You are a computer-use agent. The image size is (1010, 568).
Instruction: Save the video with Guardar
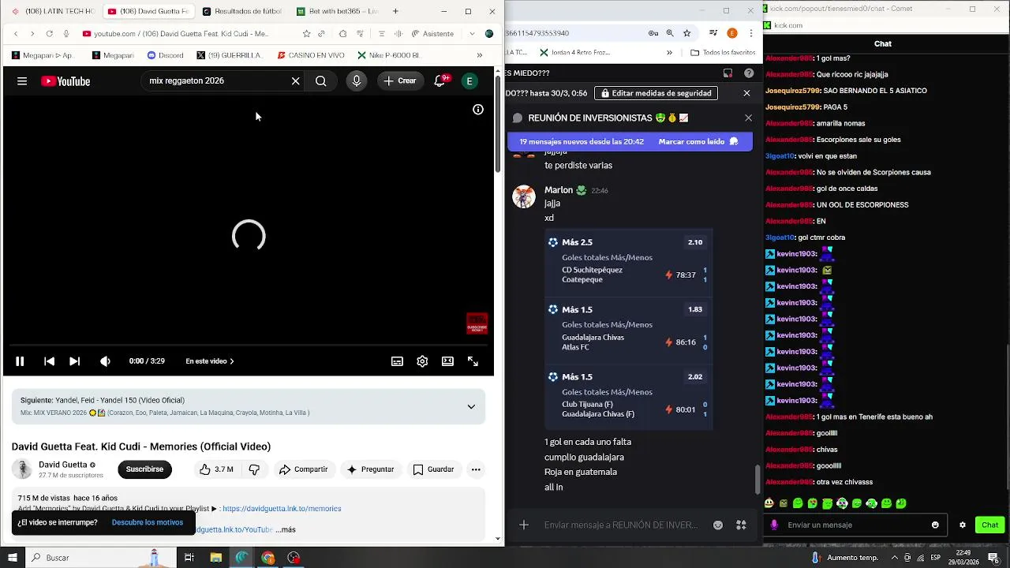(x=433, y=469)
